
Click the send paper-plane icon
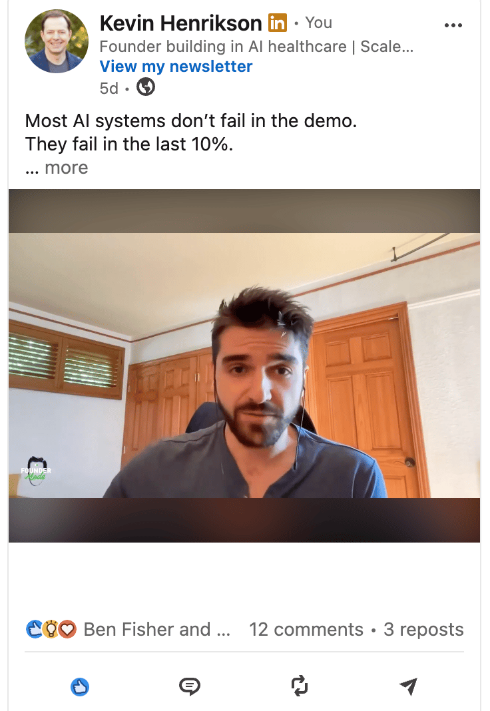point(408,686)
